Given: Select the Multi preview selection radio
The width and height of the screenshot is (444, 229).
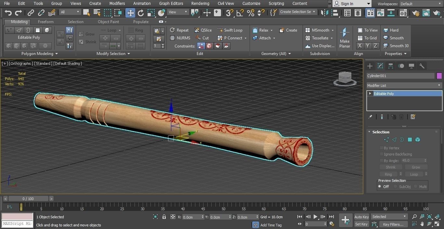Looking at the screenshot, I should click(x=415, y=187).
